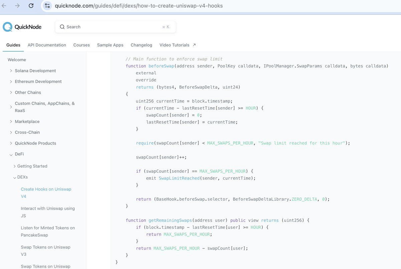Click the 'override' keyword line
The height and width of the screenshot is (269, 401).
point(146,80)
